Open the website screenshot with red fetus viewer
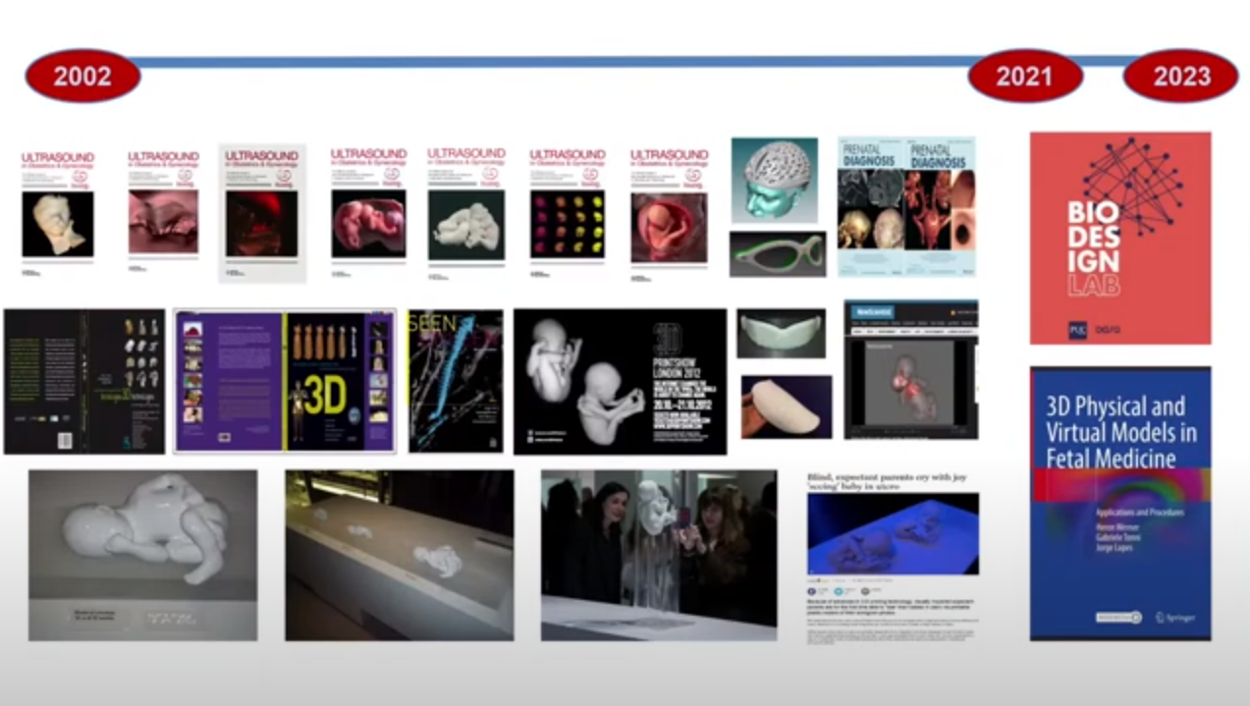1250x706 pixels. tap(911, 369)
